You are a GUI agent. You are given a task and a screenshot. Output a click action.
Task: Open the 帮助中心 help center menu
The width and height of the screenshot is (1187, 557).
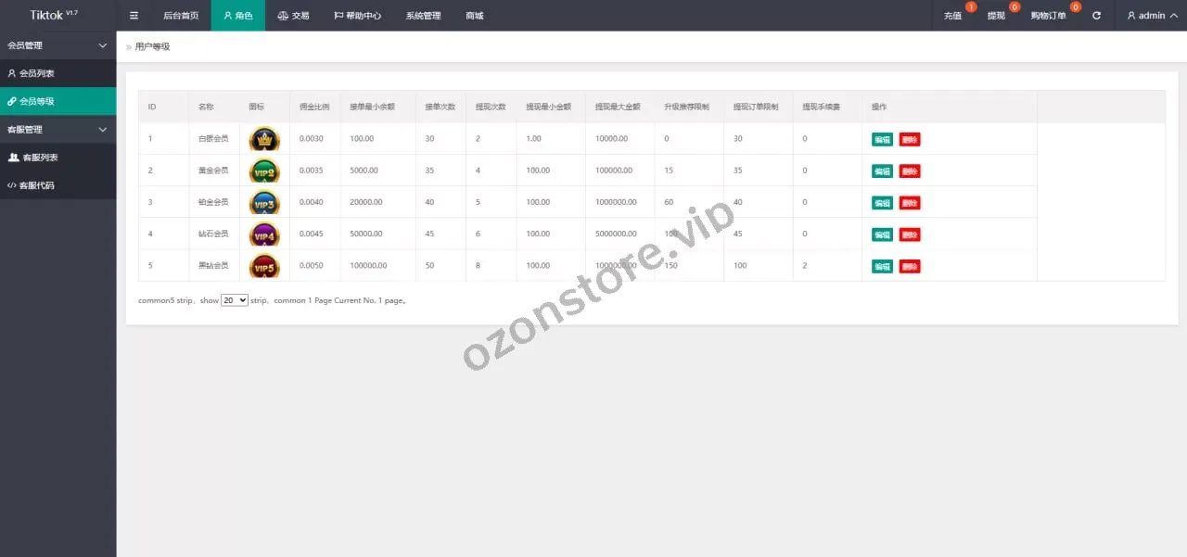coord(357,16)
